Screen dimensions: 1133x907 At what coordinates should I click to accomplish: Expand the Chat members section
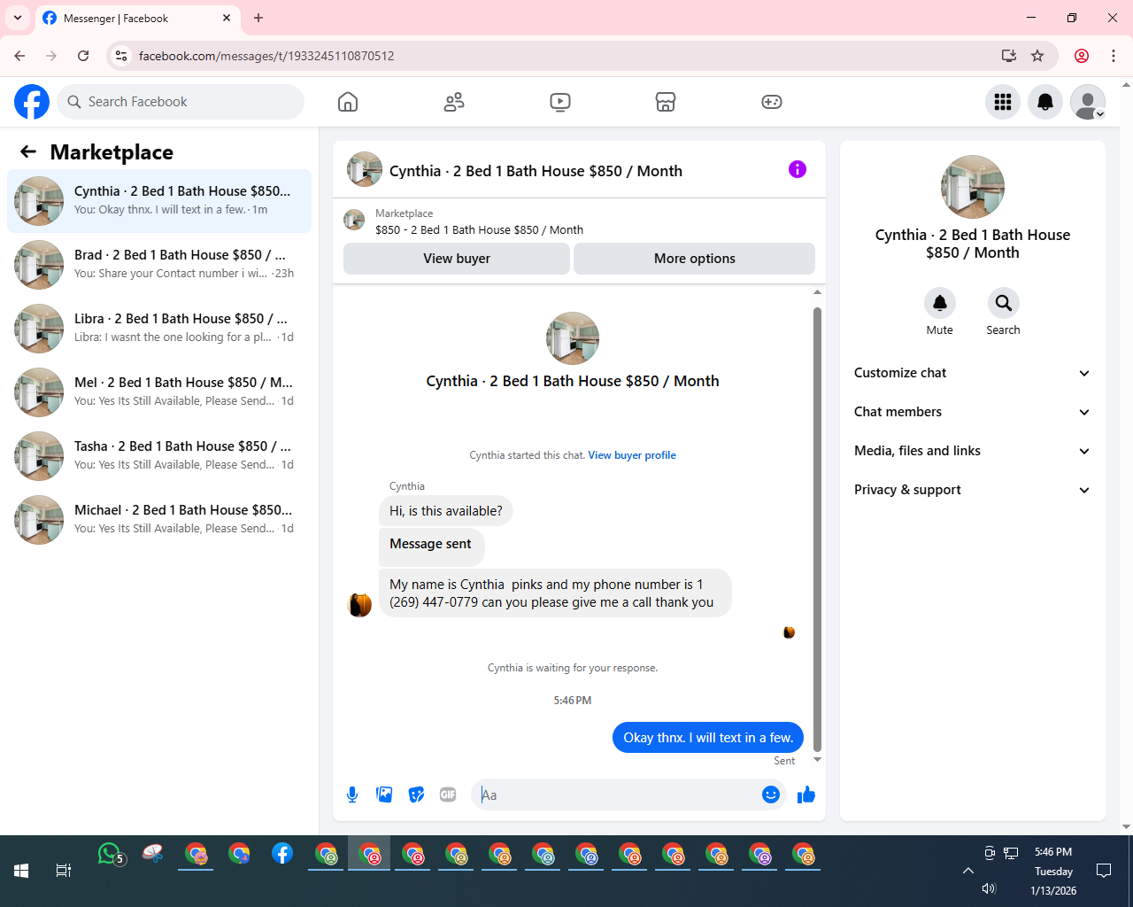tap(973, 412)
